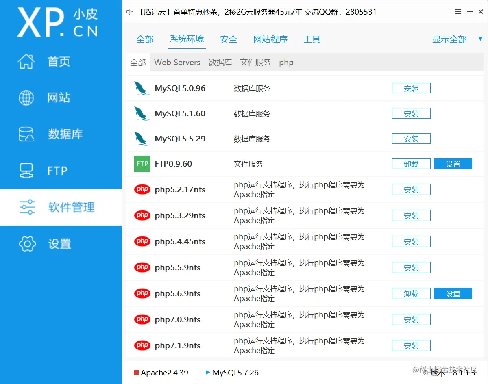Click the house icon for 首页

tap(26, 61)
